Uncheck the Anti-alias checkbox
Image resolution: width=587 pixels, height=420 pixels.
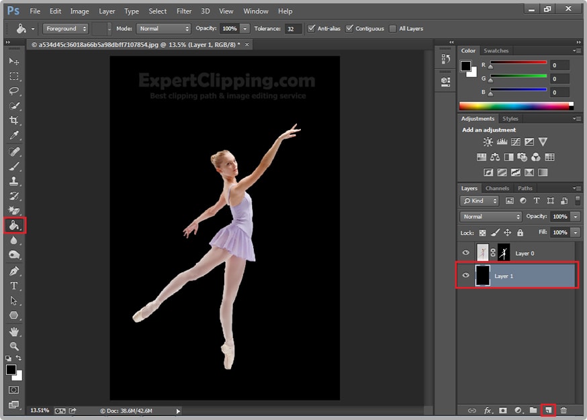tap(311, 29)
